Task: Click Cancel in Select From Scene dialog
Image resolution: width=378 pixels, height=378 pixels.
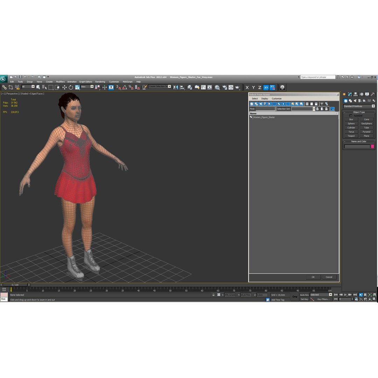Action: click(329, 277)
